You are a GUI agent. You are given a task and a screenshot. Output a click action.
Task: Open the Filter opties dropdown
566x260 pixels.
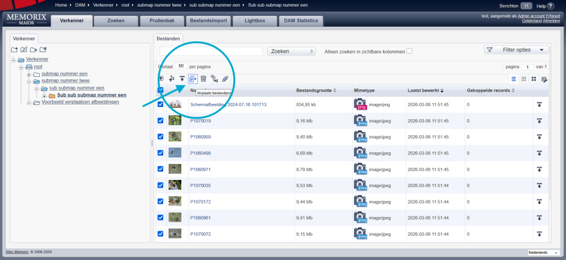(517, 50)
